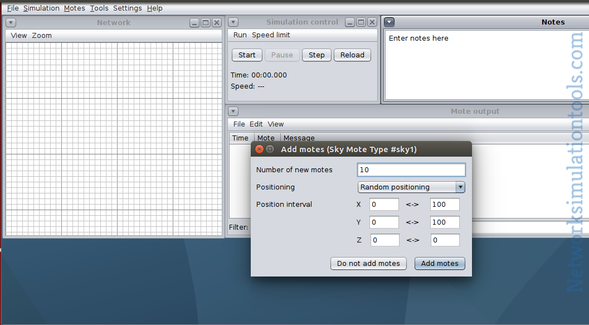Open Mote output Edit menu

click(256, 124)
